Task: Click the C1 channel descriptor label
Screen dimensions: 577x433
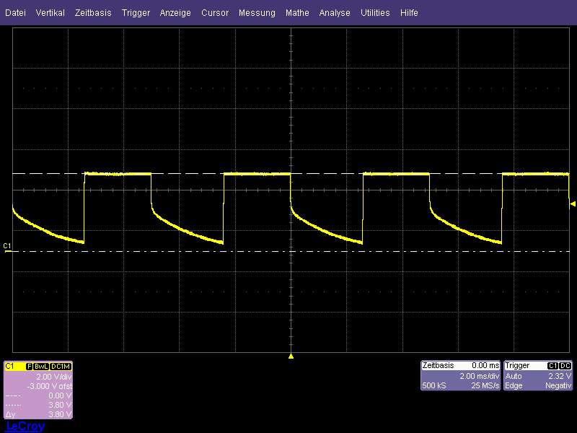Action: tap(10, 366)
